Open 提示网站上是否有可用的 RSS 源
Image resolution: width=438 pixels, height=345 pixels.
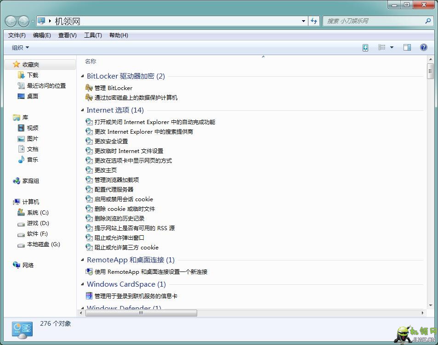click(135, 228)
